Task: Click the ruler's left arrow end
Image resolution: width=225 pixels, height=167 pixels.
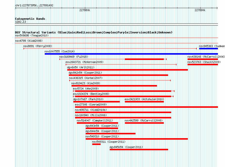Action: coord(16,8)
